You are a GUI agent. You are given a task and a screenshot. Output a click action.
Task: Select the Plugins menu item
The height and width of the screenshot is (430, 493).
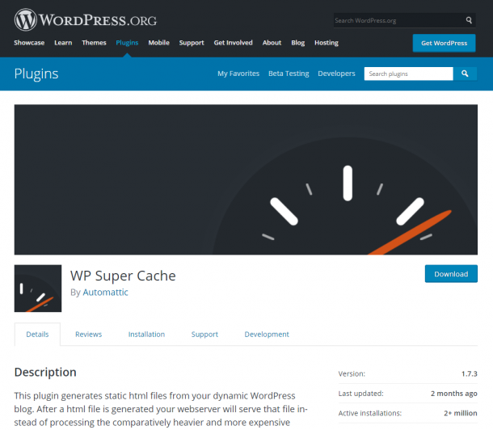127,43
